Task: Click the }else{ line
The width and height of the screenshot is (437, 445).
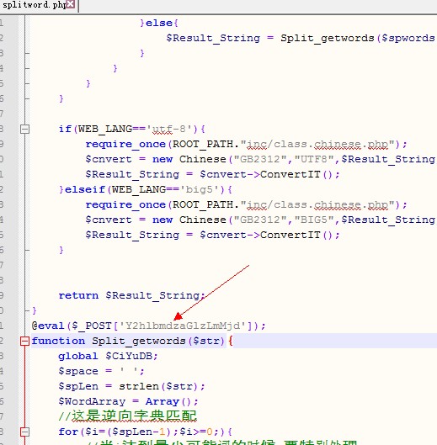Action: click(159, 23)
